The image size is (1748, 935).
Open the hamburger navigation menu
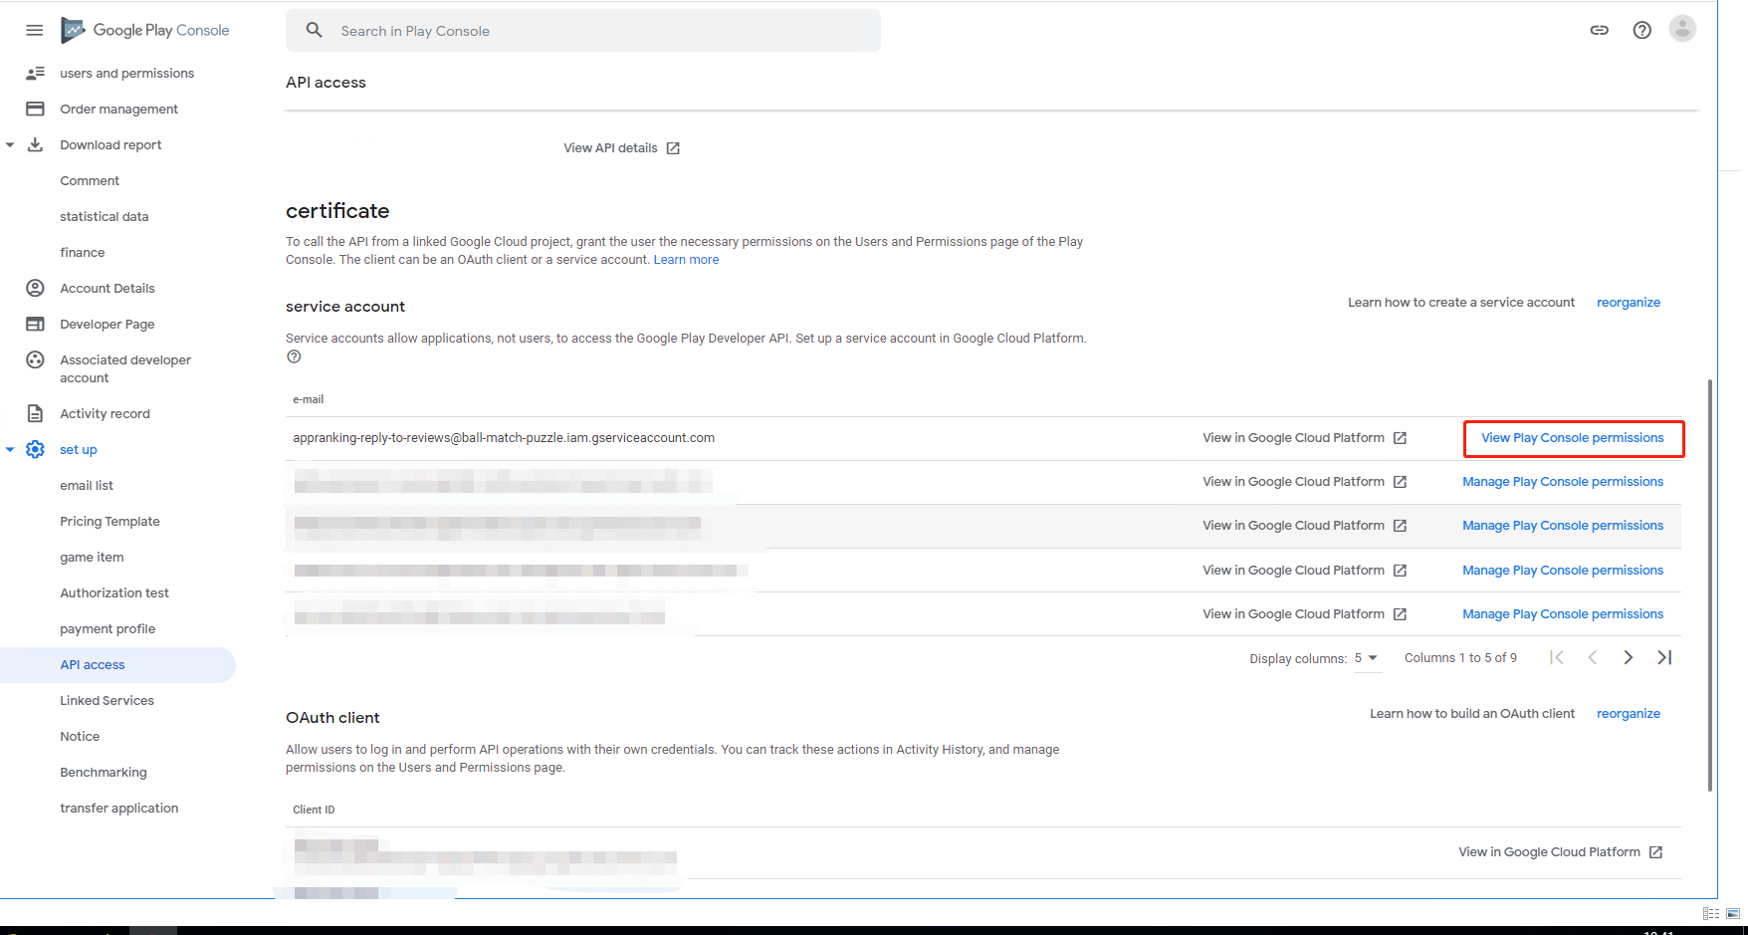click(x=34, y=30)
